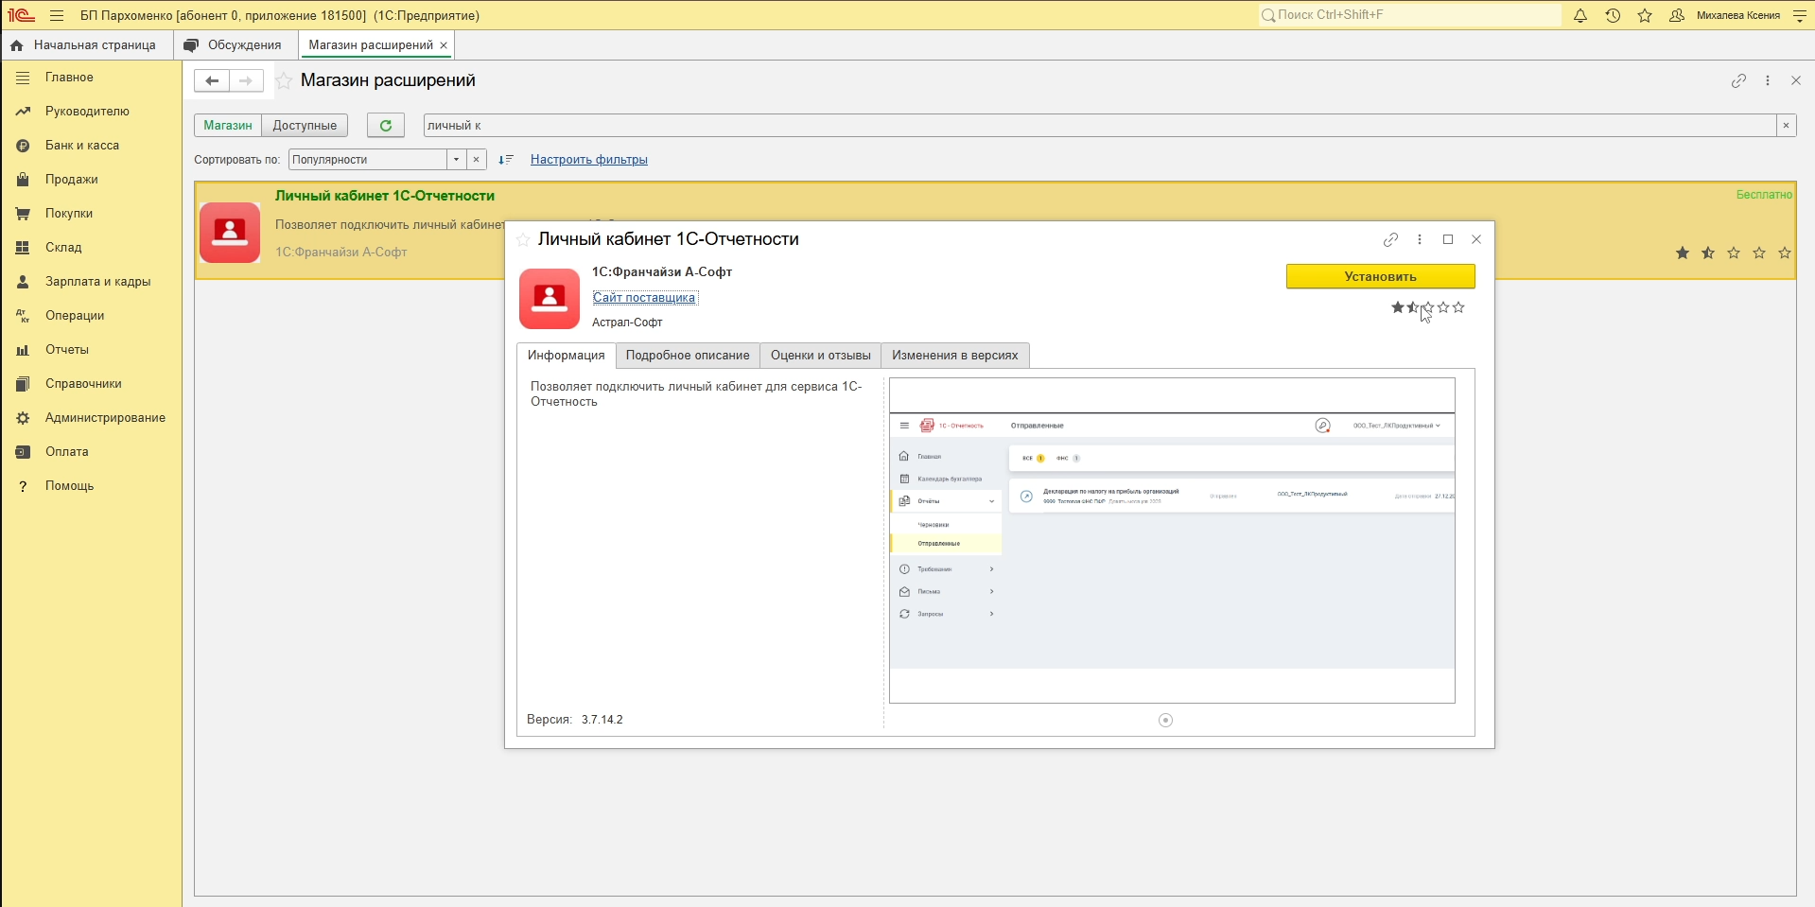This screenshot has height=907, width=1815.
Task: Refresh the extensions list
Action: (x=386, y=125)
